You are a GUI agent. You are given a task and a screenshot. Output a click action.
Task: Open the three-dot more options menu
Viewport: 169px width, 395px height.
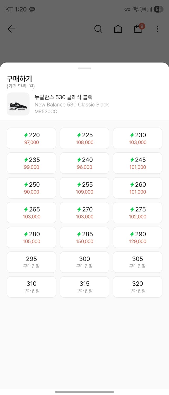(157, 29)
